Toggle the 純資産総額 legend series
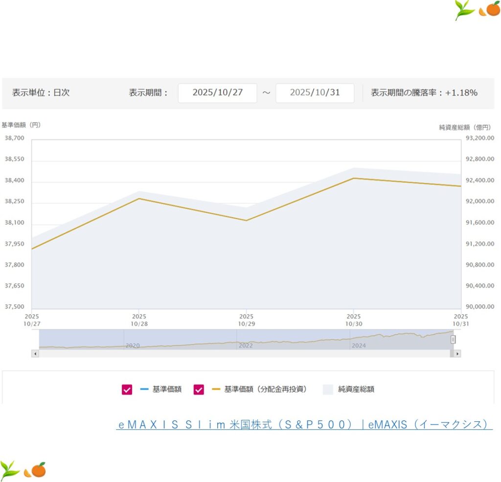 348,390
